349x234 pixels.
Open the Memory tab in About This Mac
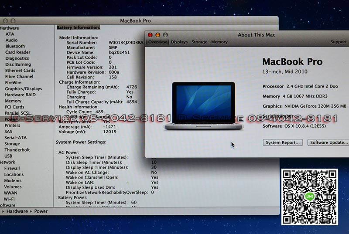pos(219,42)
